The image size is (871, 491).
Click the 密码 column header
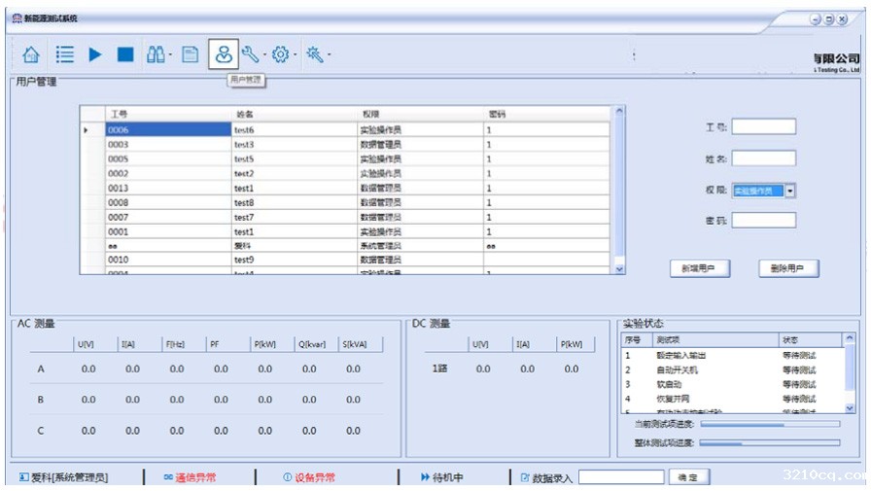click(546, 114)
